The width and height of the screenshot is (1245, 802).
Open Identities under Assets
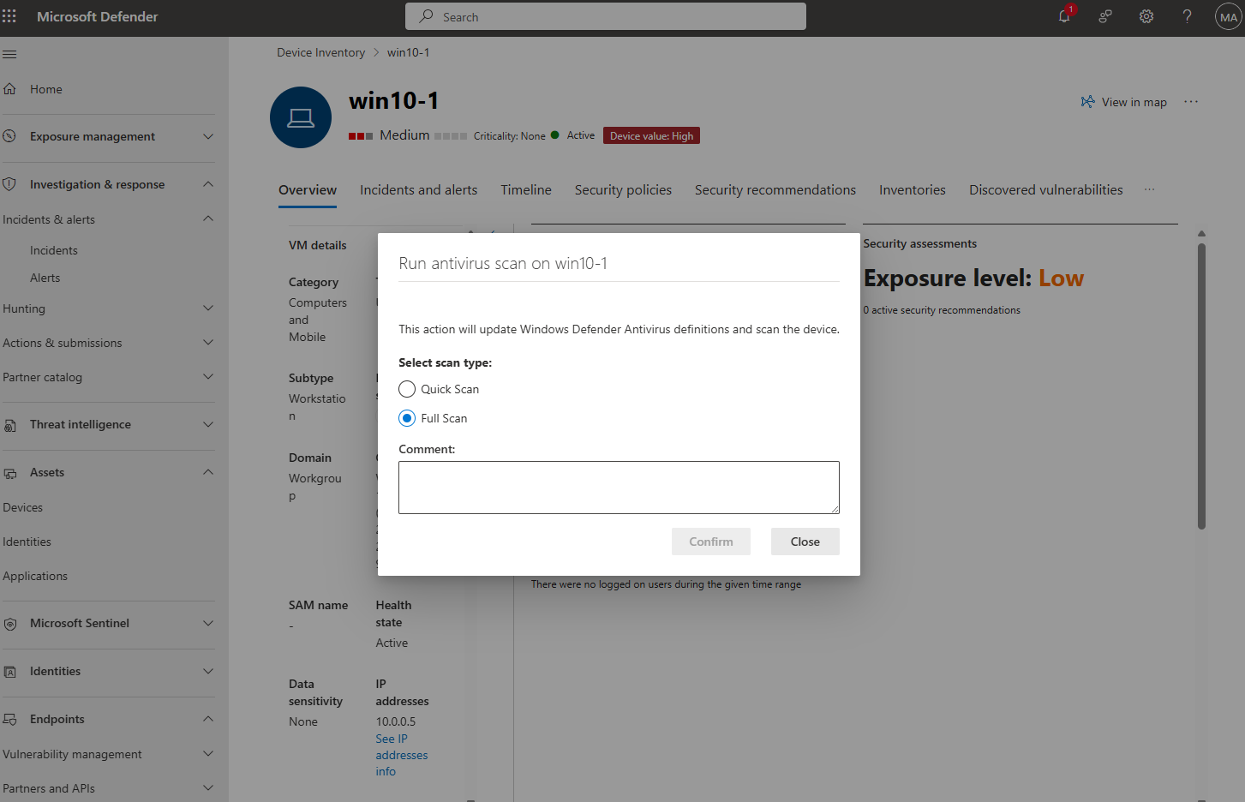[x=27, y=542]
